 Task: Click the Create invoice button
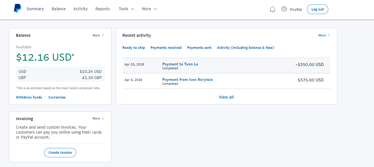click(x=60, y=153)
